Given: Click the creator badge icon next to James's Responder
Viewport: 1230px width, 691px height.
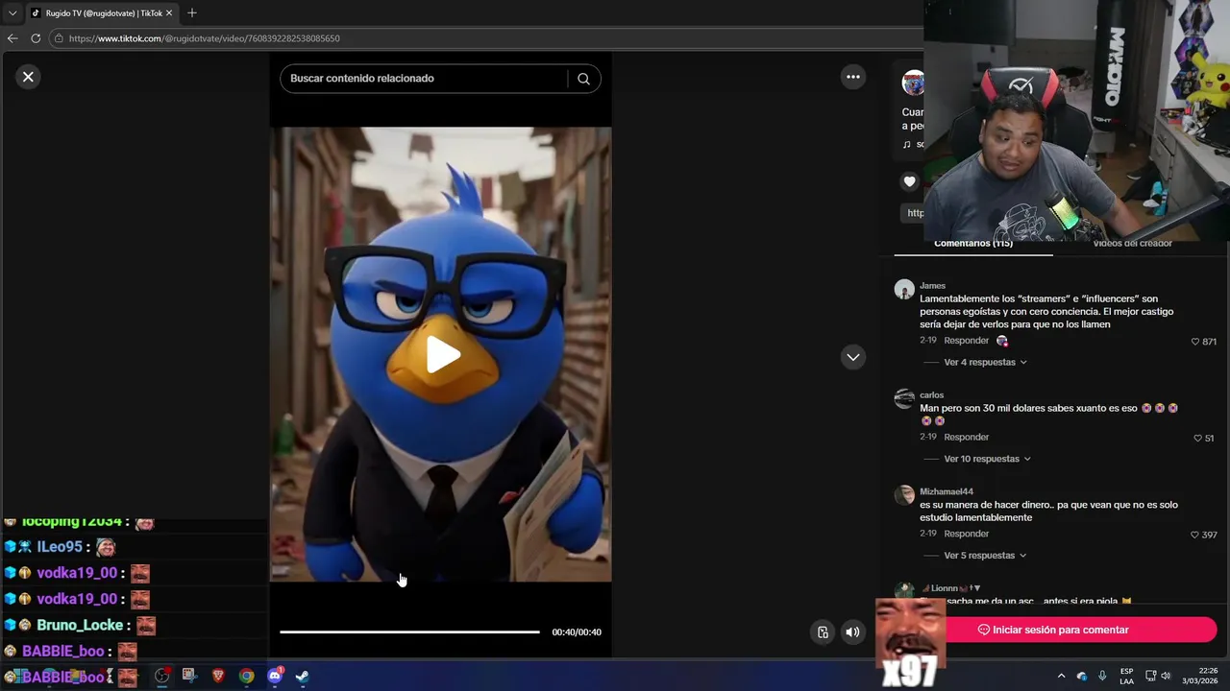Looking at the screenshot, I should [x=1002, y=341].
